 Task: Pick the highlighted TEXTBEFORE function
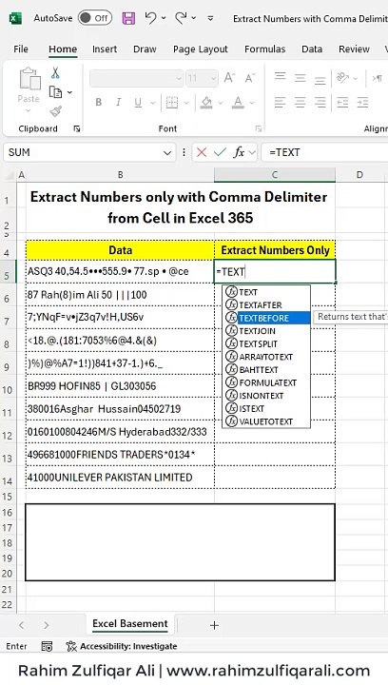(266, 318)
